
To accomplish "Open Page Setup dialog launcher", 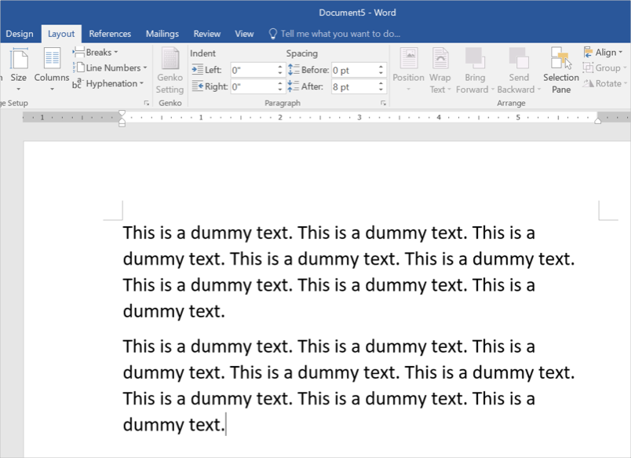I will 146,104.
